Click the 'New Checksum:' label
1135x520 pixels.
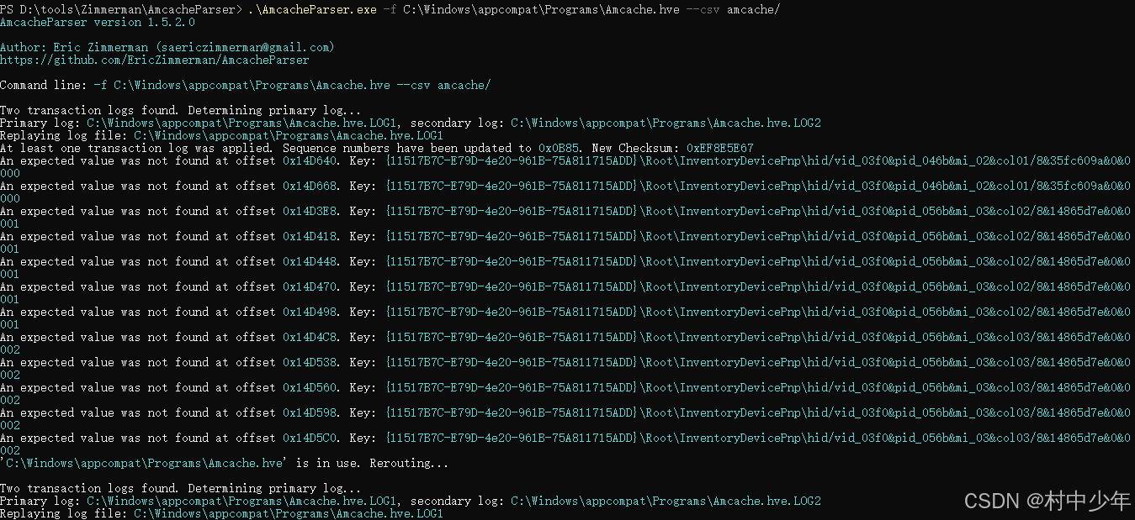click(636, 149)
